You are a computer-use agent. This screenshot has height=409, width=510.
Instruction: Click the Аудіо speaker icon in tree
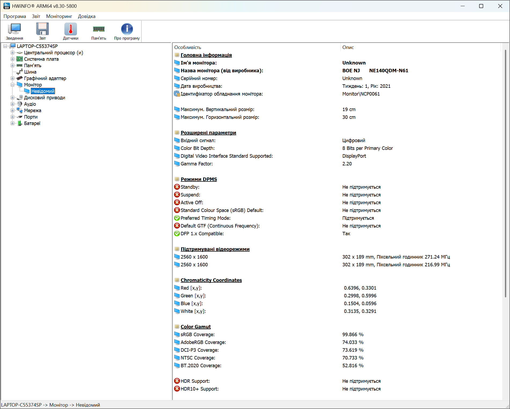coord(20,104)
